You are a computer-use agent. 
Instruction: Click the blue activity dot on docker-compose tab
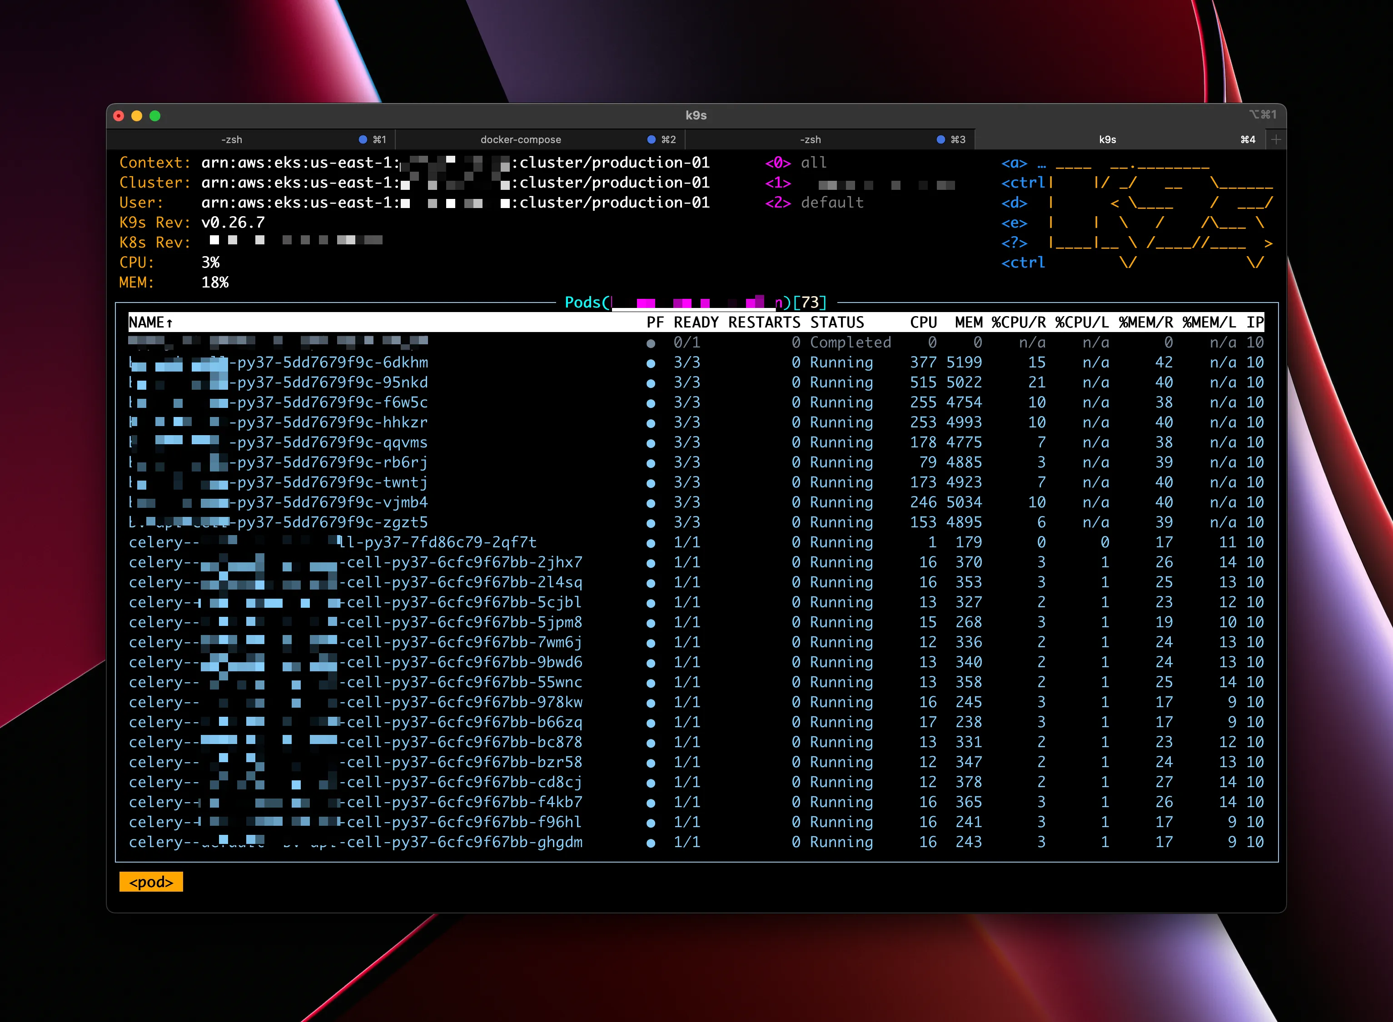click(x=651, y=140)
